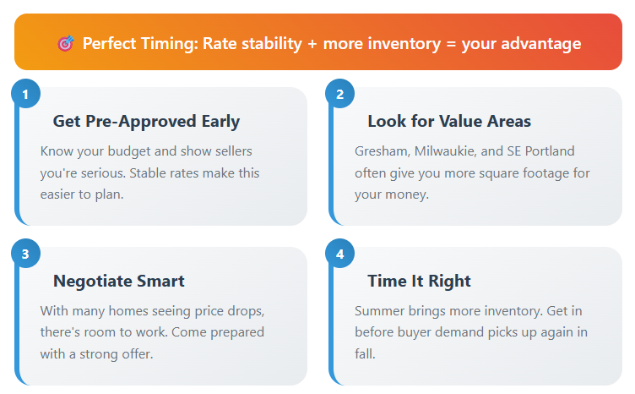
Task: Click the Perfect Timing banner heading text
Action: pos(332,44)
